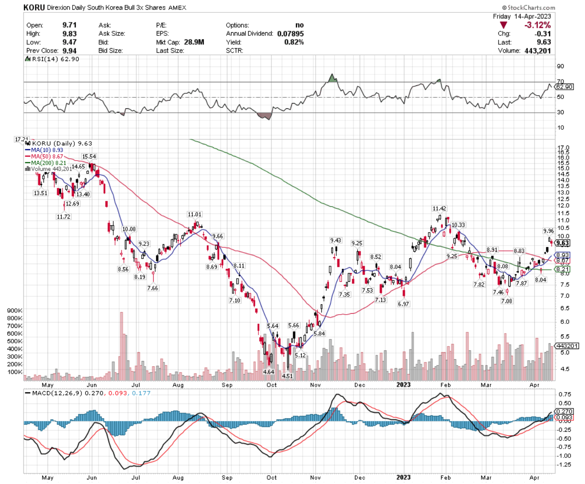Click the 0.270 MACD axis tag
Viewport: 585px width, 484px height.
point(564,411)
